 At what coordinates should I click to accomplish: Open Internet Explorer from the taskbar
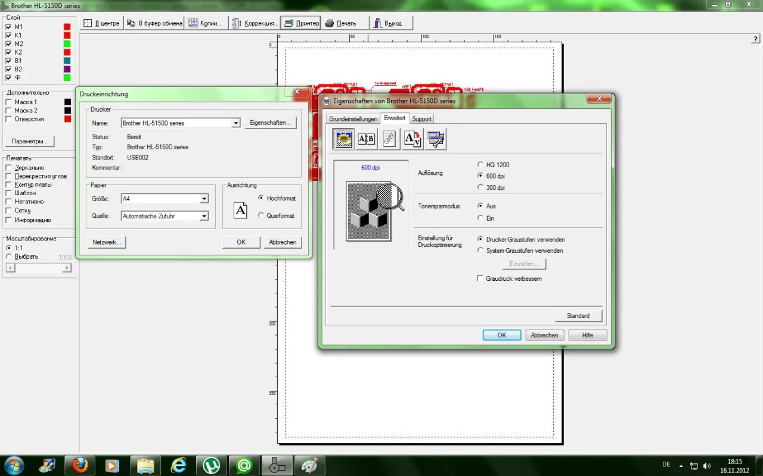point(178,465)
